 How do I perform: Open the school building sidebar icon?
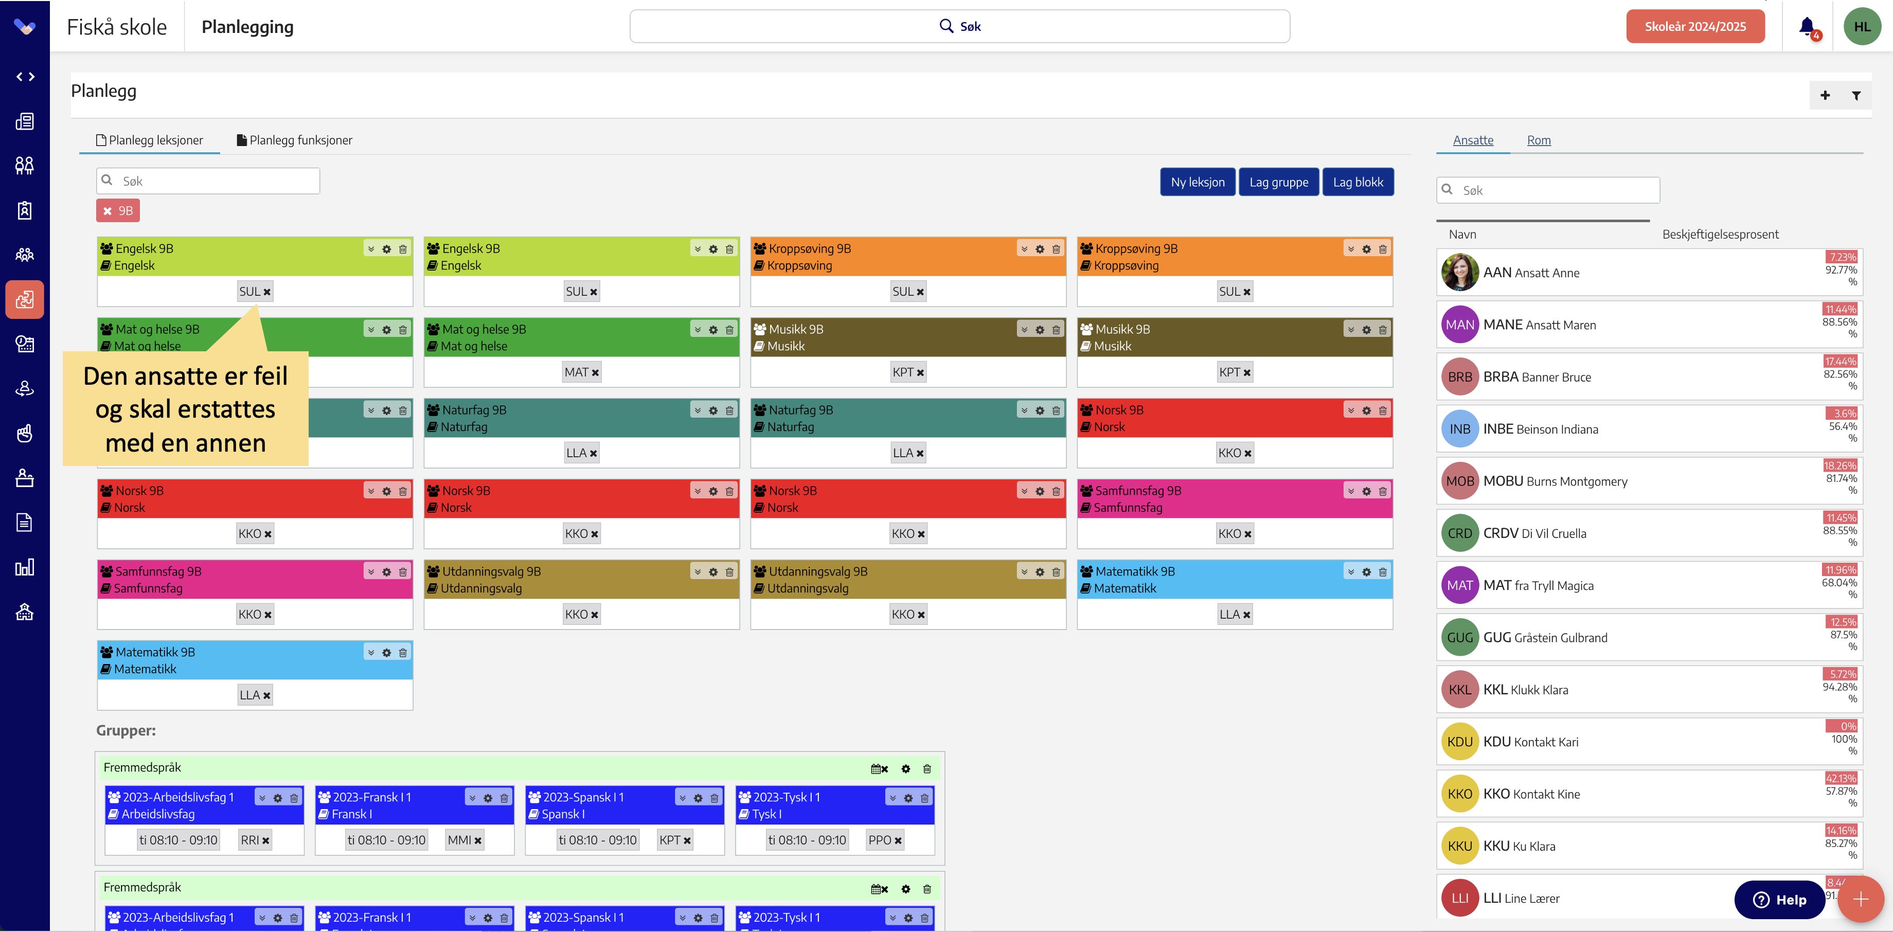(x=25, y=612)
